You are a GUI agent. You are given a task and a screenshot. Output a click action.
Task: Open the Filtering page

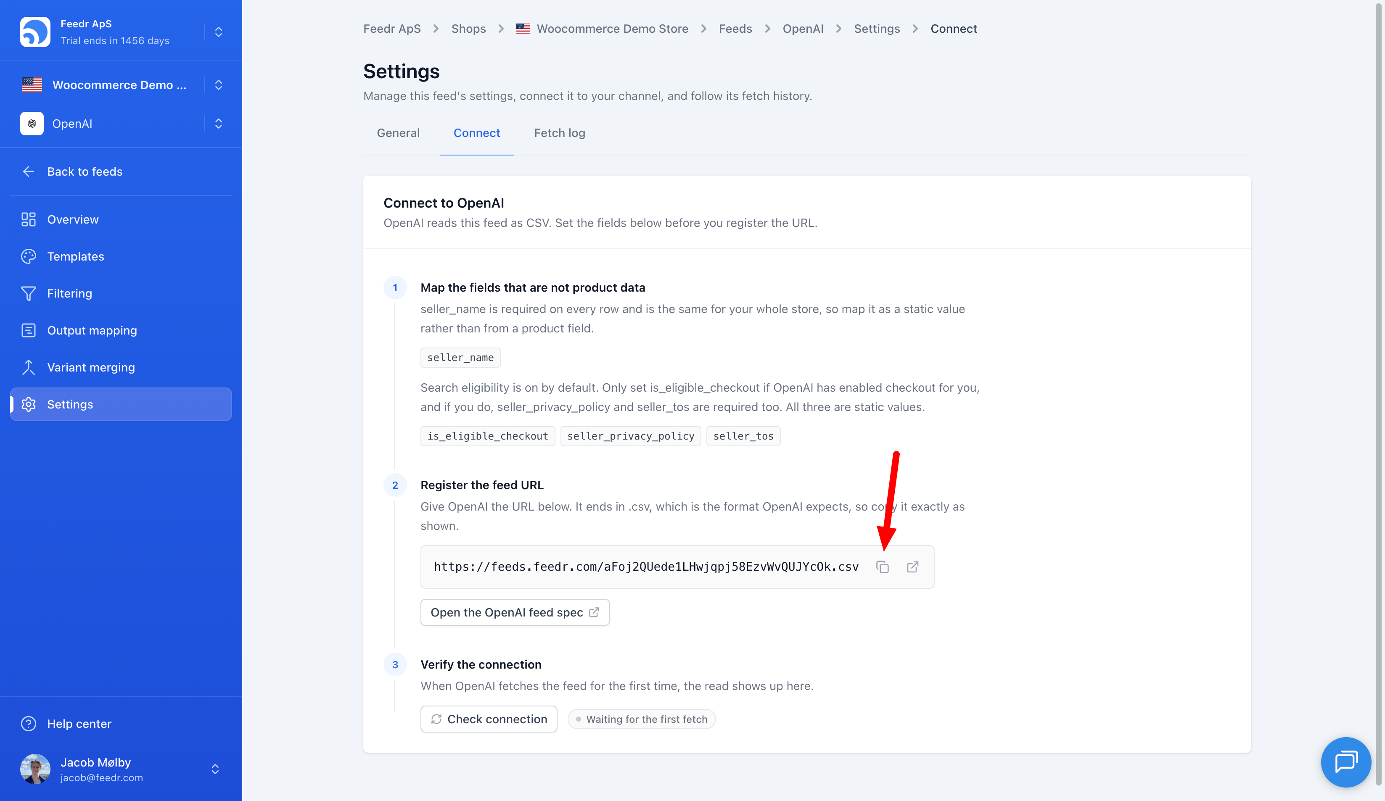click(x=121, y=293)
